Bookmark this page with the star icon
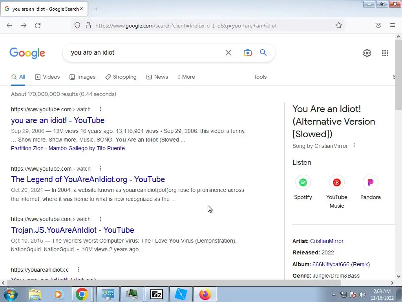The width and height of the screenshot is (402, 302). [339, 25]
